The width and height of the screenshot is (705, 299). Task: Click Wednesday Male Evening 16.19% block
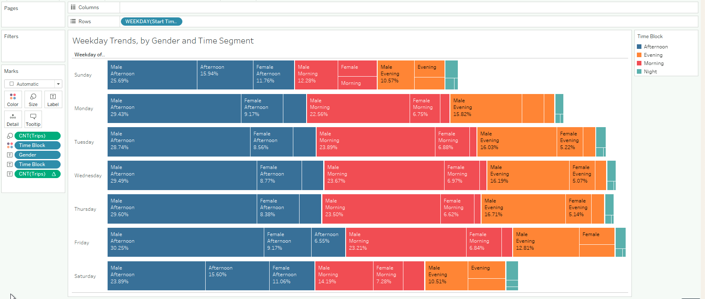coord(528,176)
